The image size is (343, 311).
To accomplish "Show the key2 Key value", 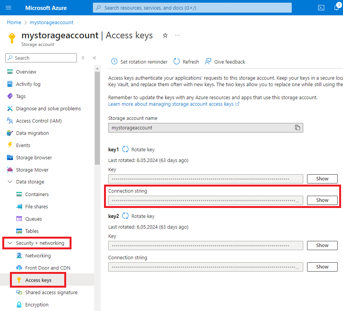I will click(x=322, y=245).
